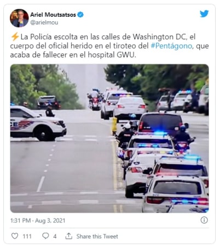Click the 111 likes count
This screenshot has width=219, height=247.
click(x=27, y=237)
